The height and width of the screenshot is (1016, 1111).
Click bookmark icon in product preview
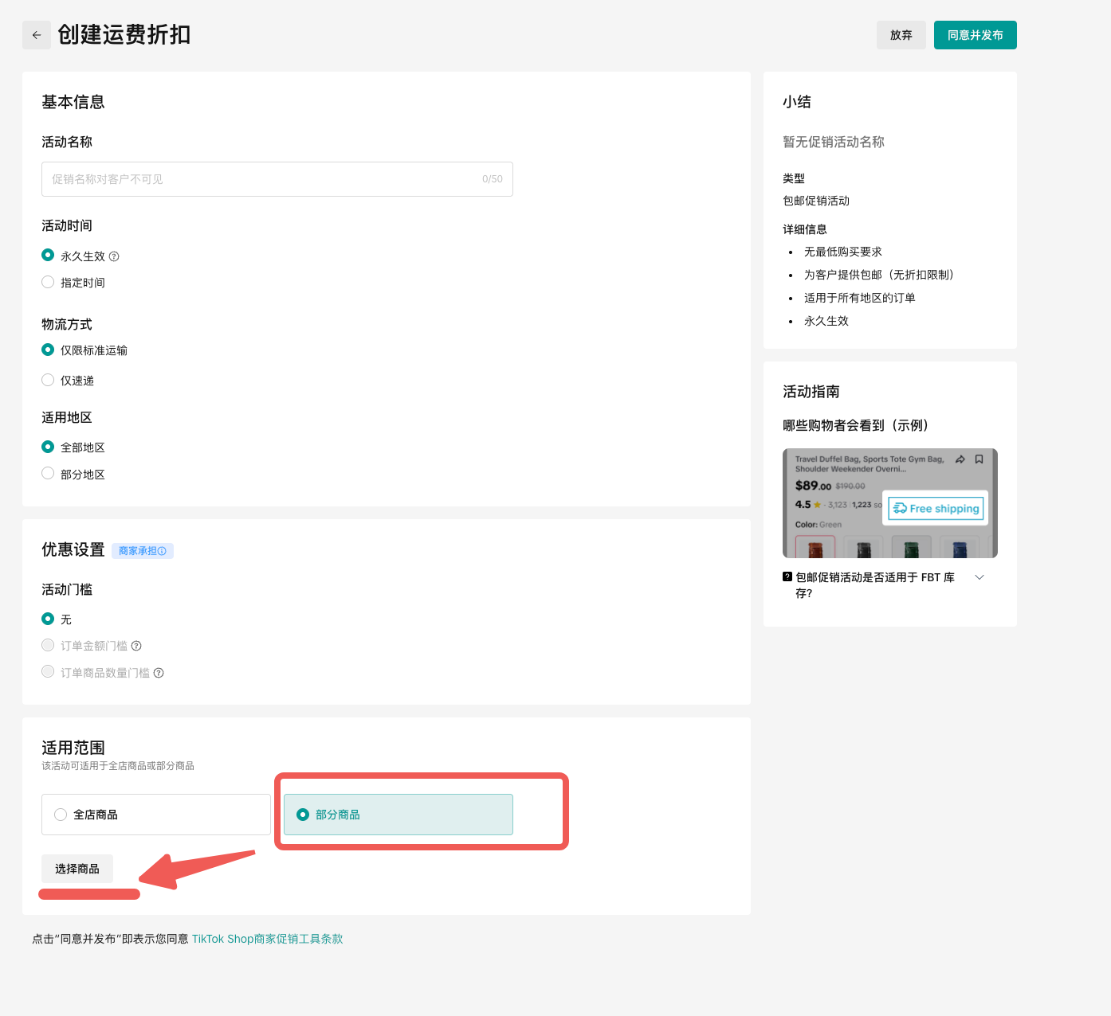click(x=979, y=459)
